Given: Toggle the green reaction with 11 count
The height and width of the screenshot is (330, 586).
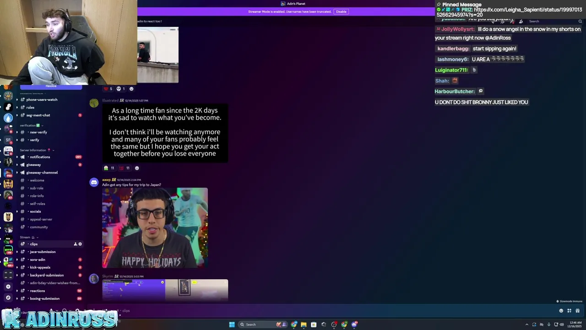Looking at the screenshot, I should click(109, 168).
